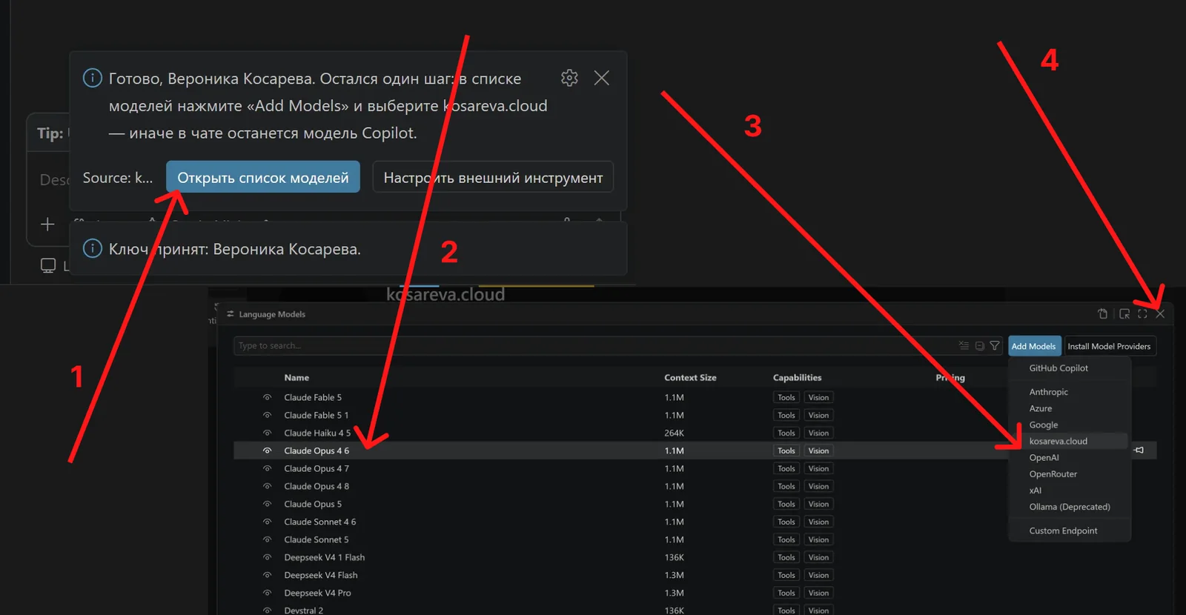Click the Context Size column header
The width and height of the screenshot is (1186, 615).
coord(690,377)
